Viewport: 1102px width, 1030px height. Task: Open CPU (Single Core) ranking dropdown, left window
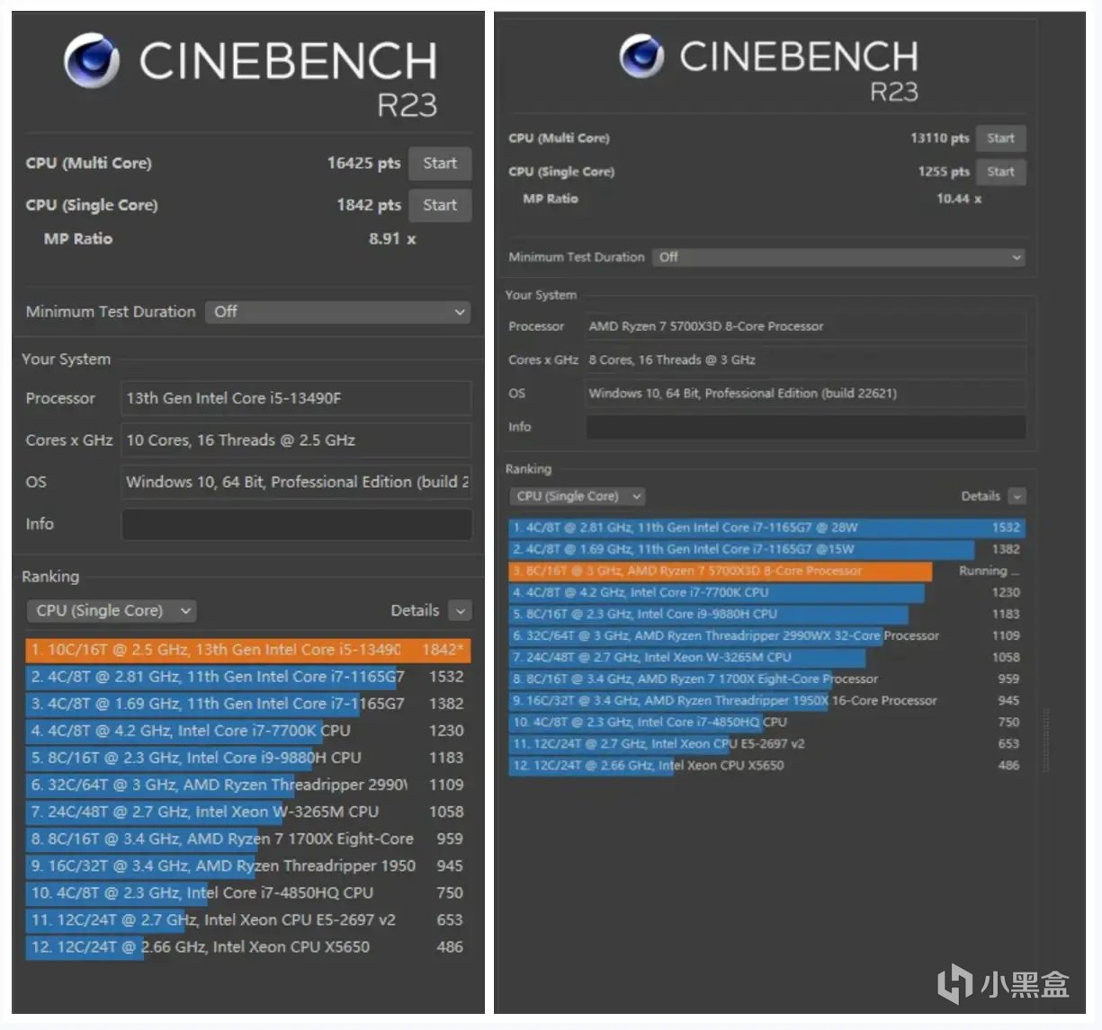pyautogui.click(x=112, y=611)
